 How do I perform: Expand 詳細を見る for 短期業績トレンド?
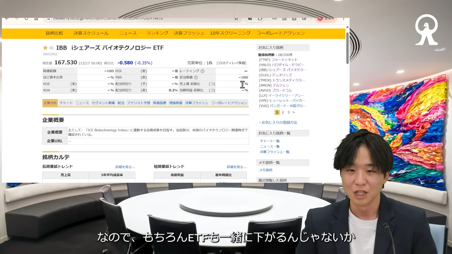(x=236, y=167)
